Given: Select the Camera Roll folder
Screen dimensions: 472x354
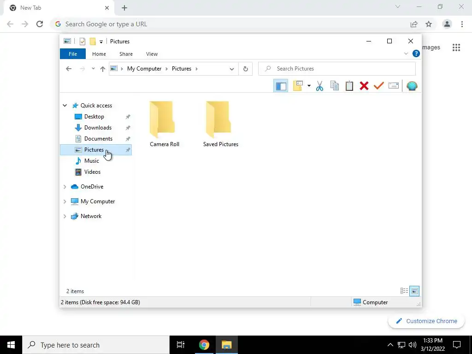Looking at the screenshot, I should [165, 124].
